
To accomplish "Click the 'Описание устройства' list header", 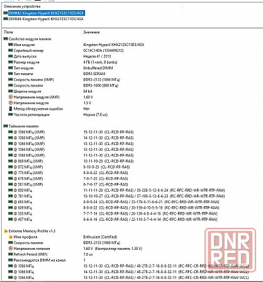I will (22, 6).
